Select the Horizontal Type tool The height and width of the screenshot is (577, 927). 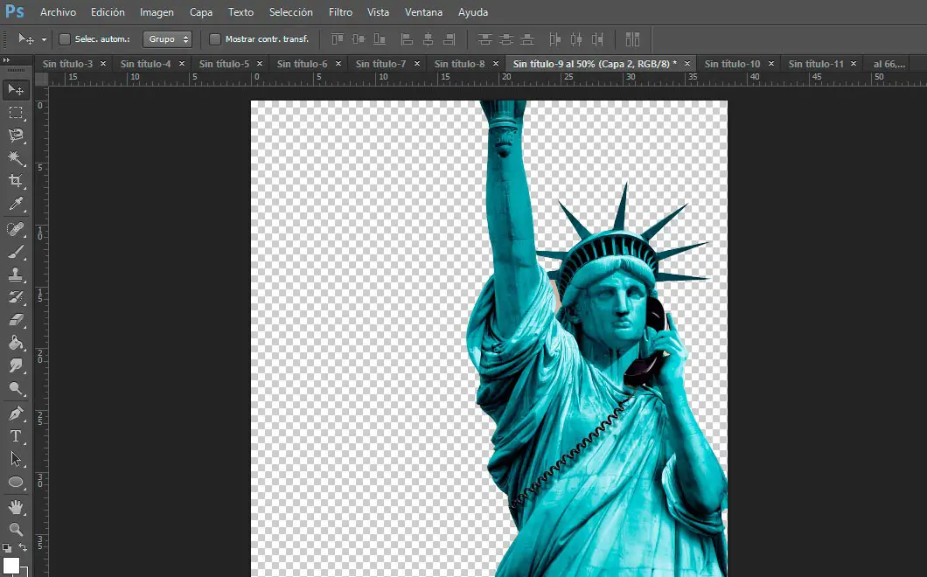(x=16, y=436)
